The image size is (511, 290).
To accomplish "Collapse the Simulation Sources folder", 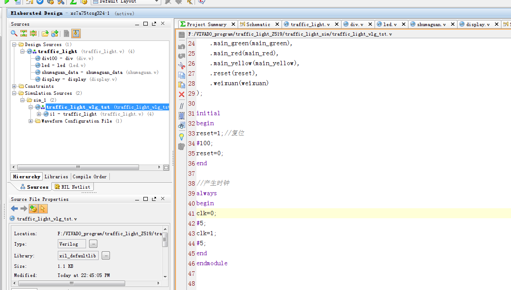I will click(14, 93).
